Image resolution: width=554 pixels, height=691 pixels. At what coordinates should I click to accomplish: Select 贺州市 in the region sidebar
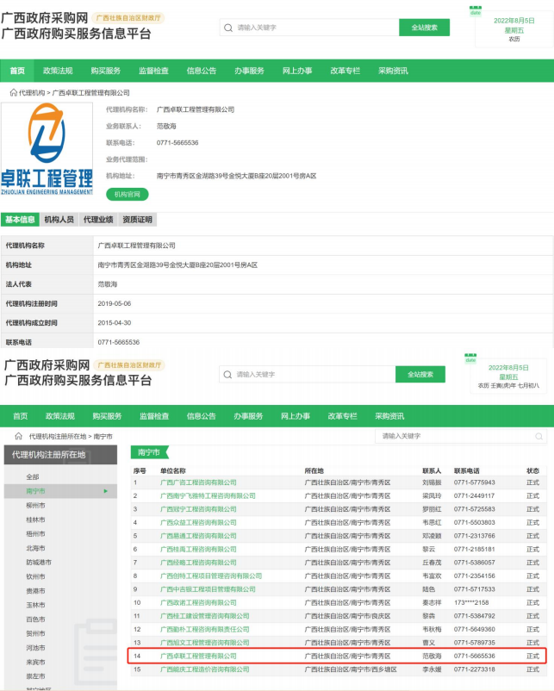click(x=35, y=633)
